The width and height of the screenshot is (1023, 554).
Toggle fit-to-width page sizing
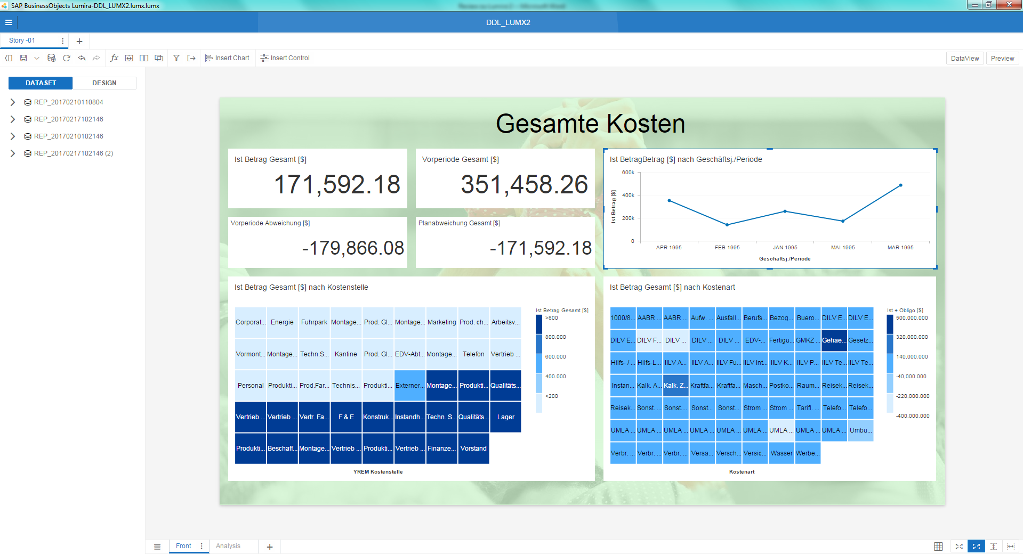tap(1010, 547)
